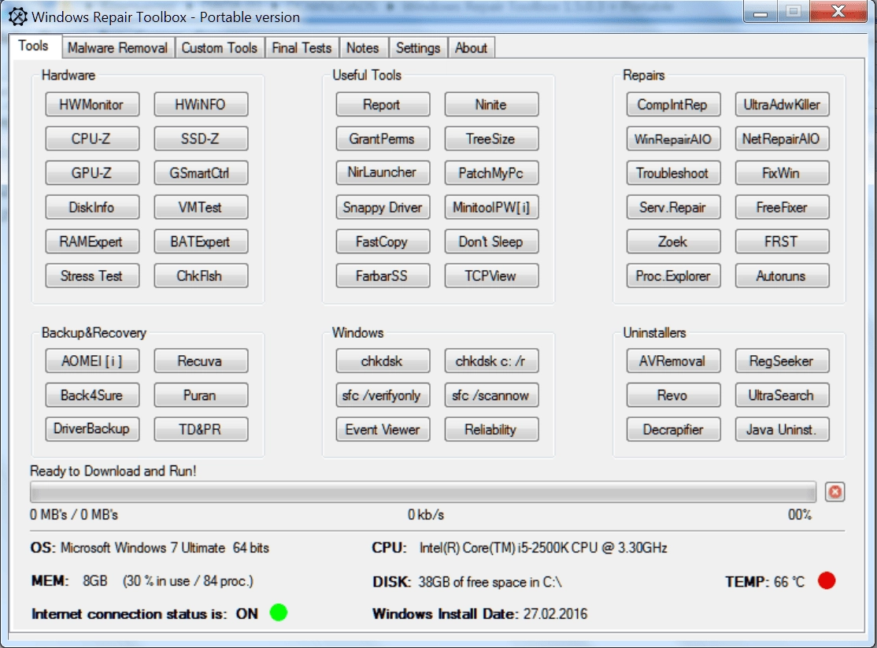Execute sfc /scannow

pyautogui.click(x=491, y=395)
